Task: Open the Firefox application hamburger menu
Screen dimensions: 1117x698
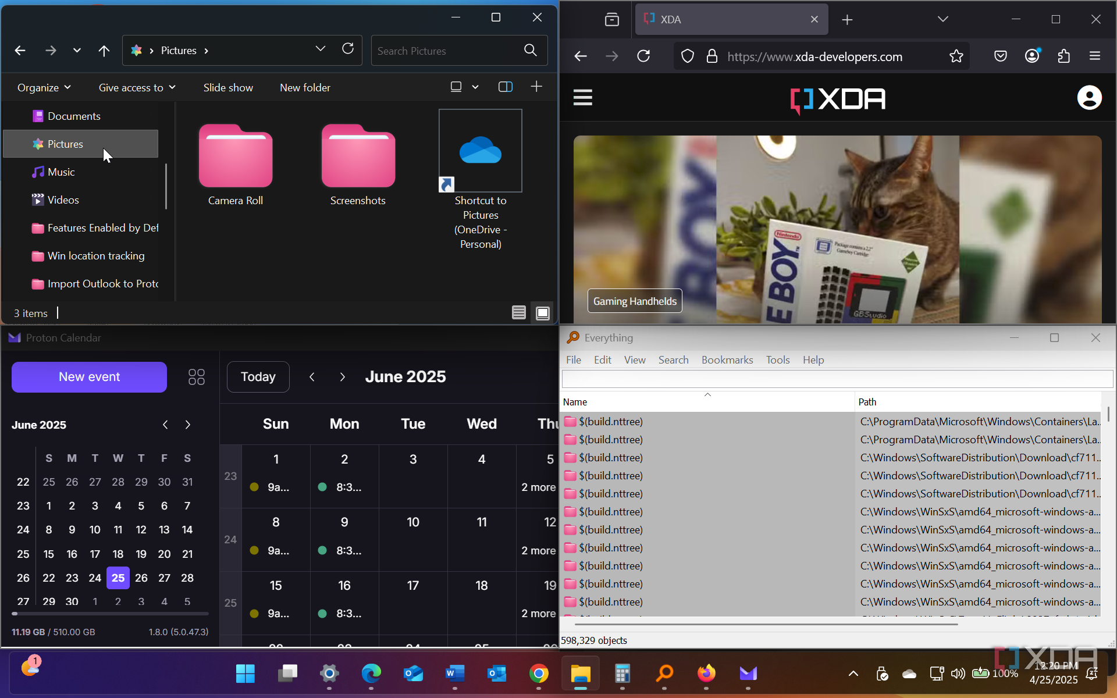Action: click(x=1095, y=56)
